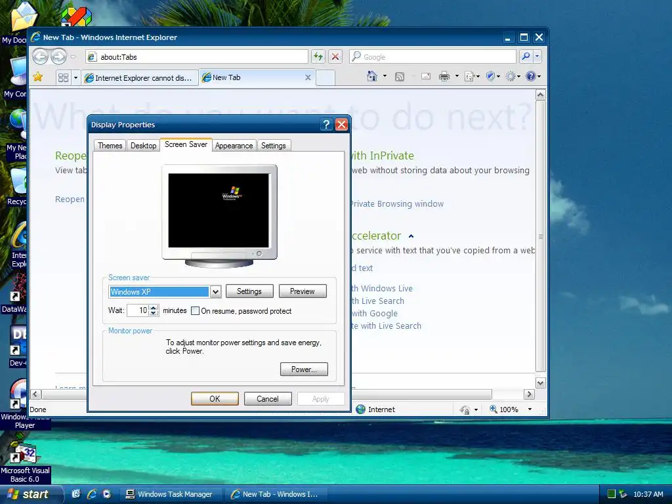
Task: Switch to the Settings tab in Display Properties
Action: (x=273, y=145)
